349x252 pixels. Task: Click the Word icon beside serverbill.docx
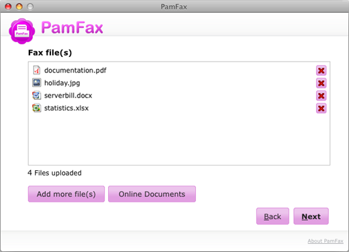click(x=36, y=95)
